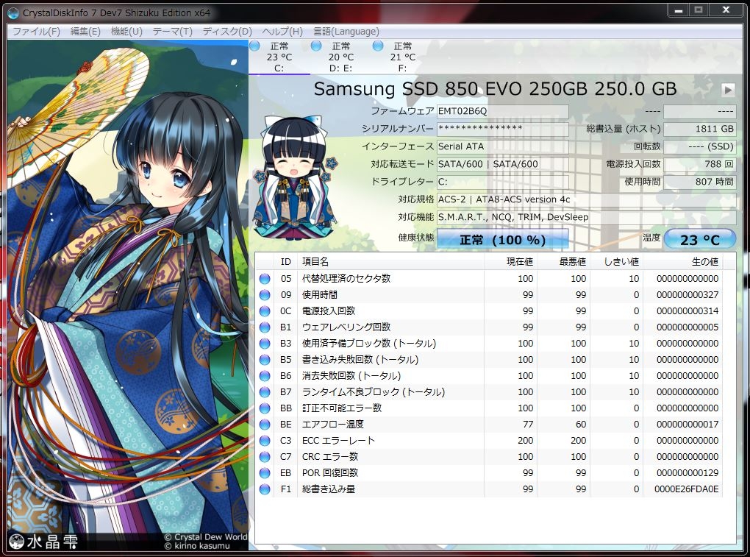The height and width of the screenshot is (557, 750).
Task: Select the F: drive tab
Action: point(402,57)
